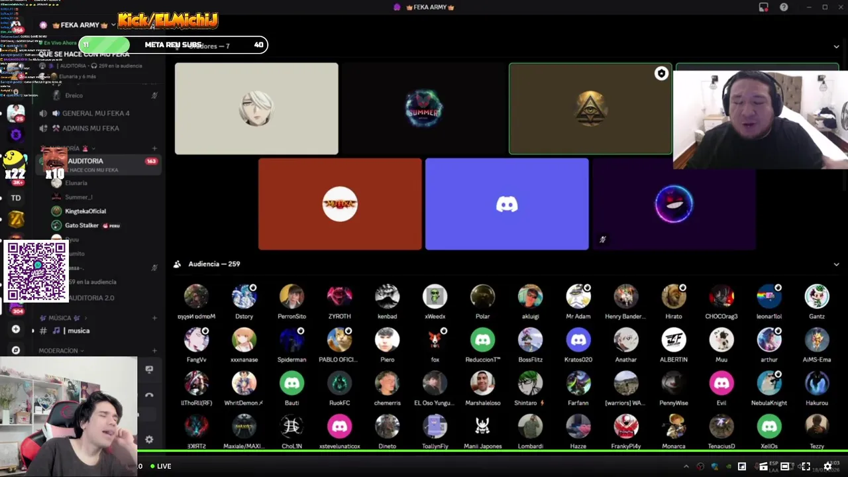Click PerronSito avatar in audience
Image resolution: width=848 pixels, height=477 pixels.
(291, 297)
